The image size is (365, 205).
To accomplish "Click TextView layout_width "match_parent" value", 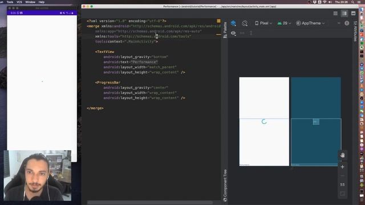I will point(162,67).
